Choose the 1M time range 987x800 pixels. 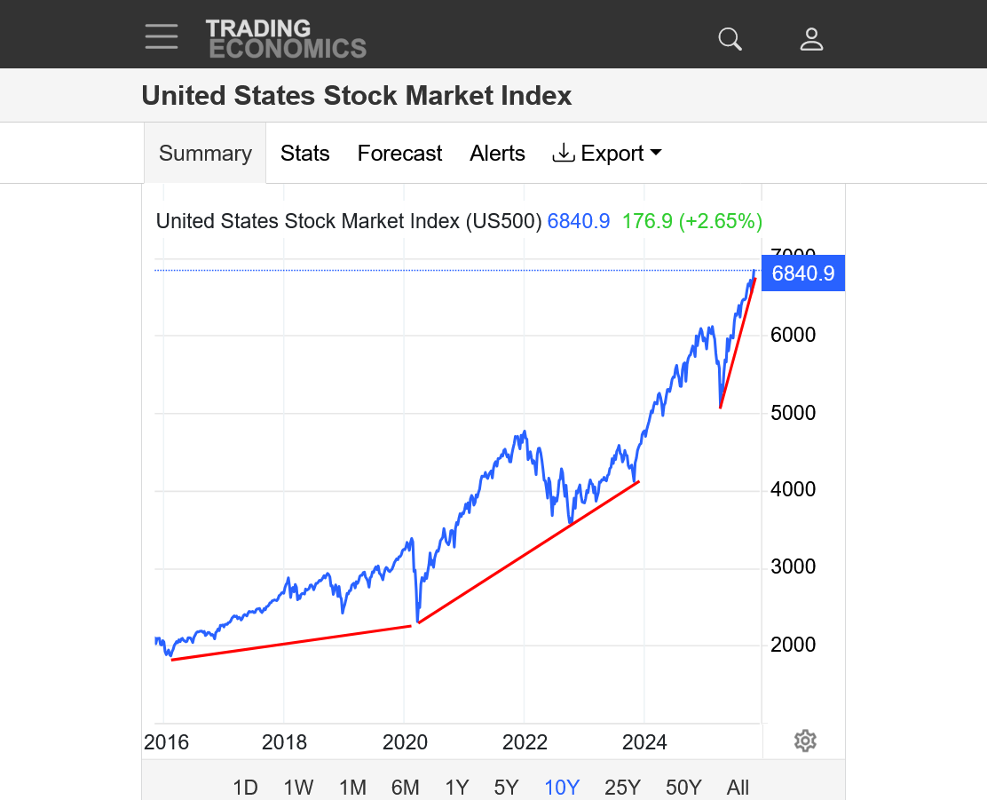(352, 787)
